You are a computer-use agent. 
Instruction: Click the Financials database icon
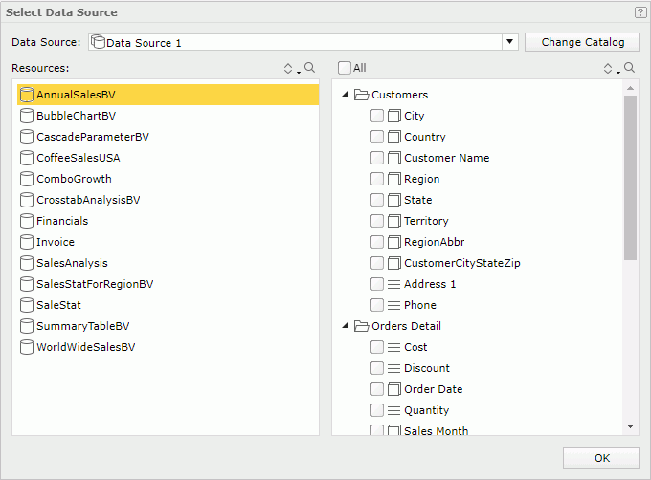(27, 221)
